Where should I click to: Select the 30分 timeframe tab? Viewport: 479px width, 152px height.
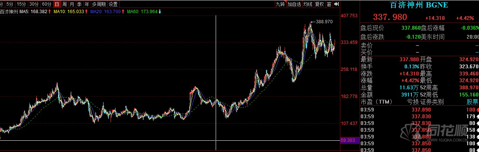pyautogui.click(x=34, y=4)
